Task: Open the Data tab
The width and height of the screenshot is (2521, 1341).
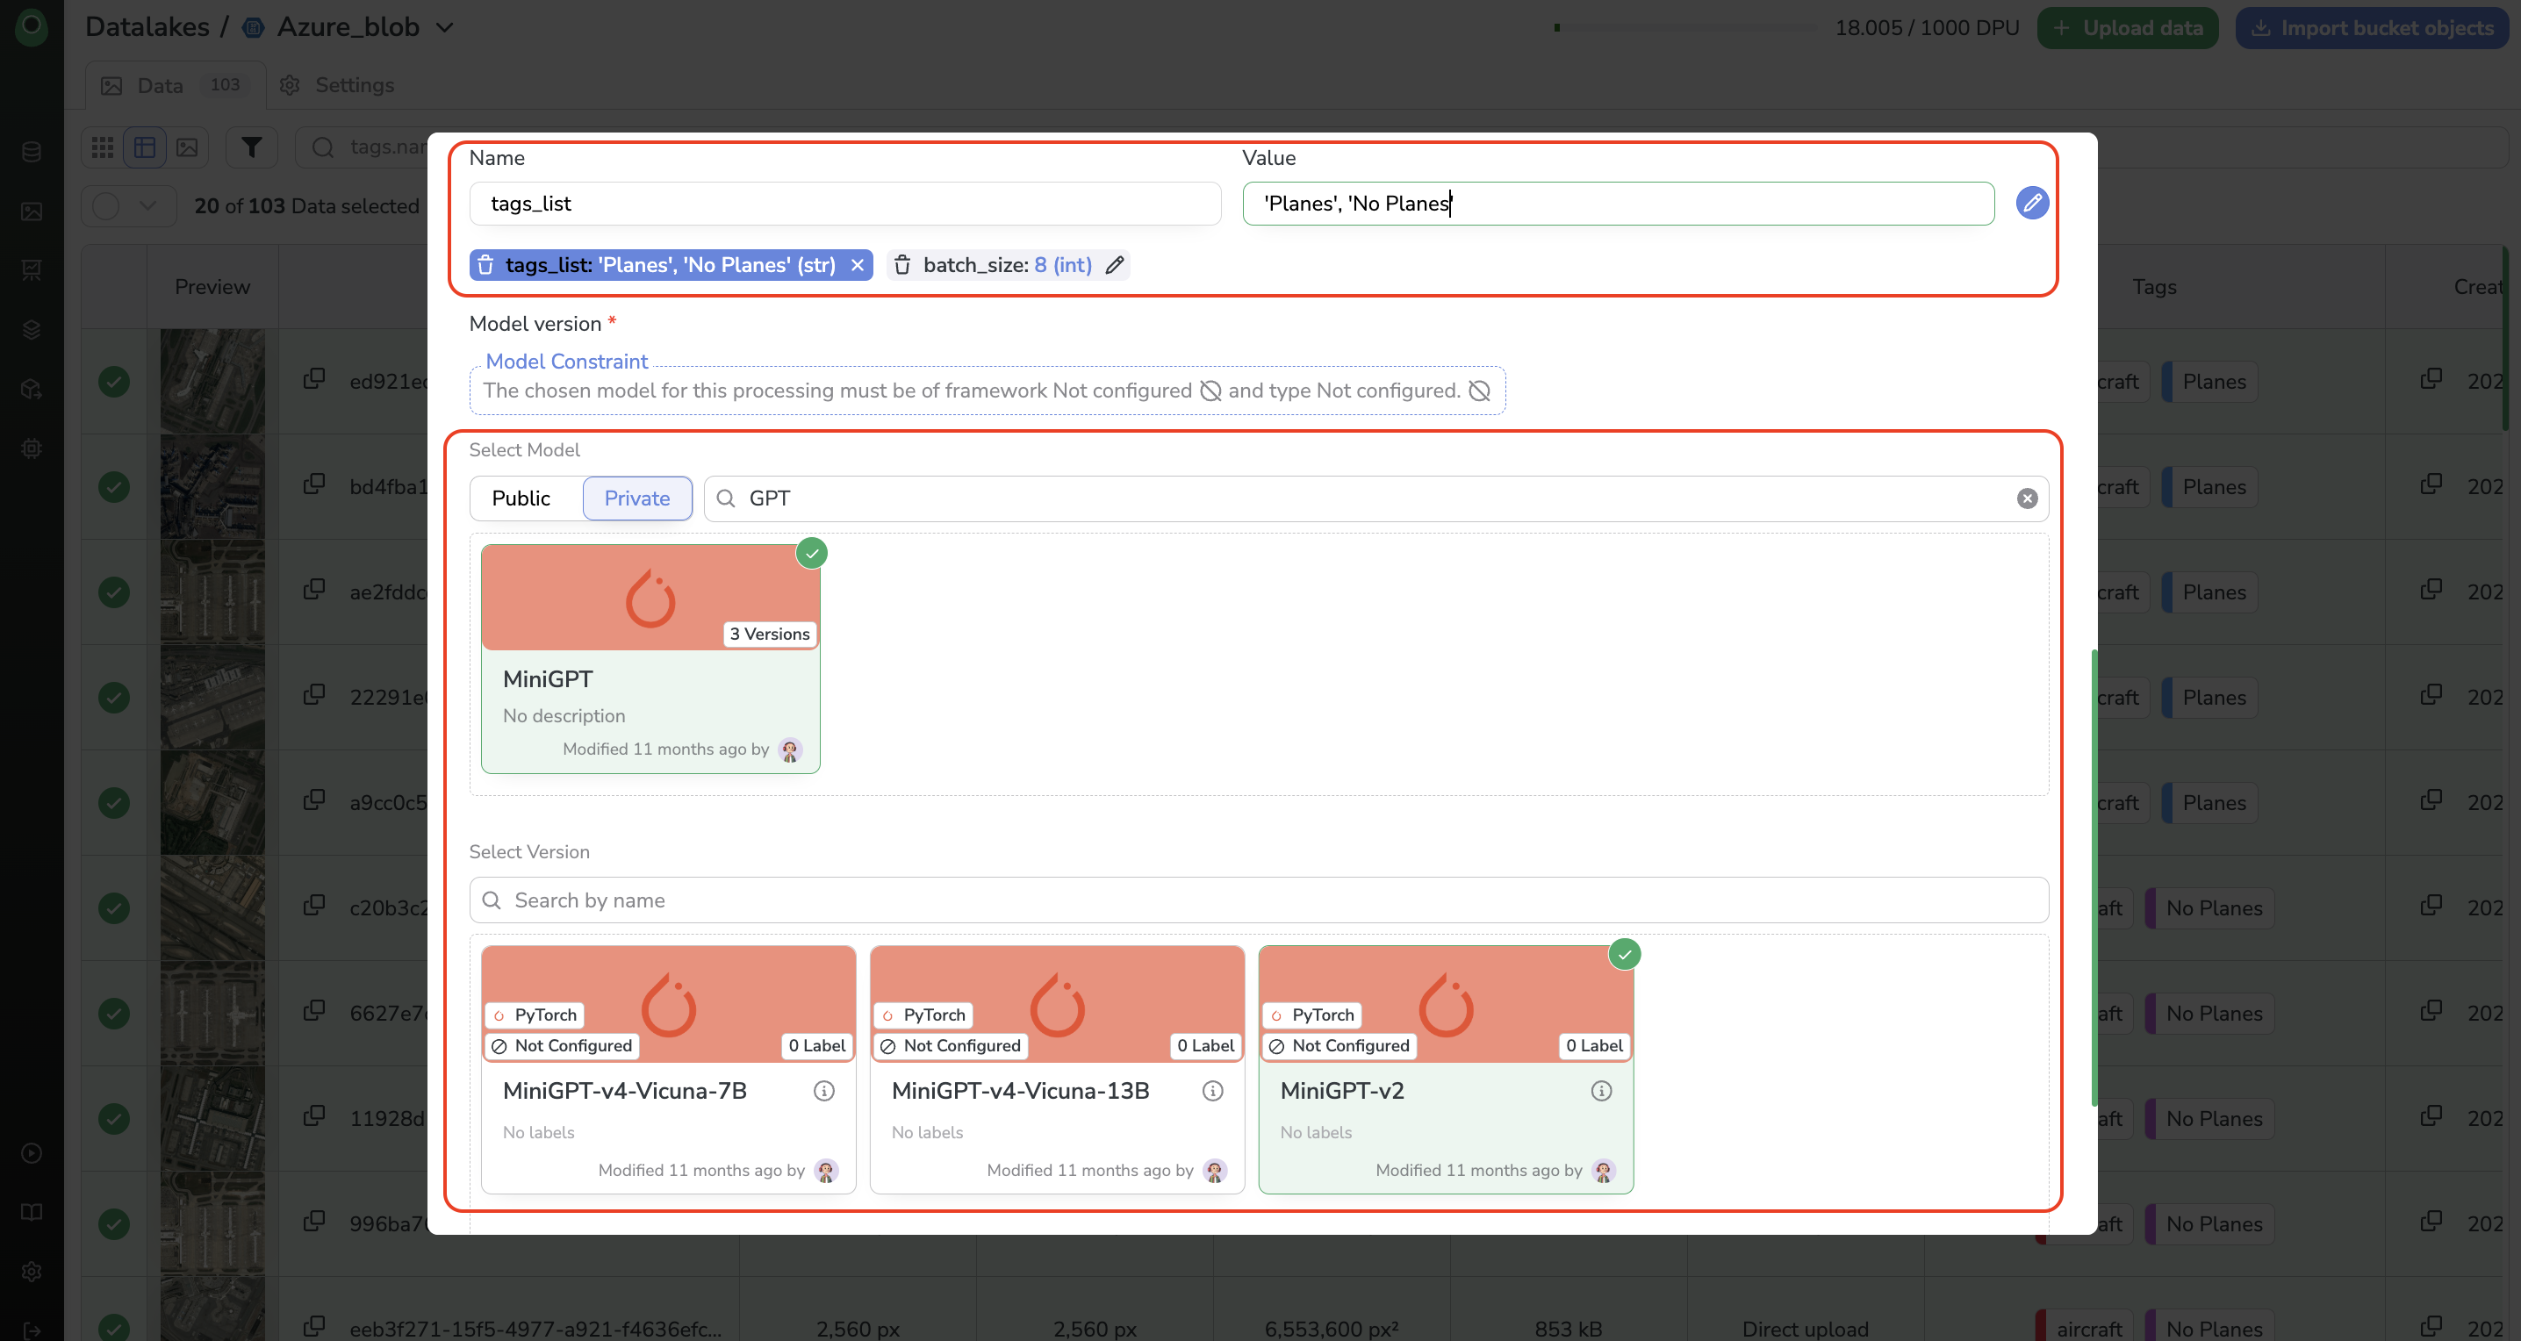Action: (176, 85)
